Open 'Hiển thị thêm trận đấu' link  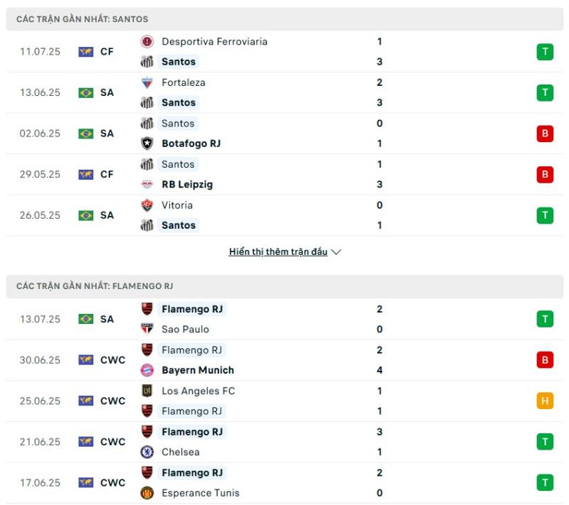click(278, 251)
